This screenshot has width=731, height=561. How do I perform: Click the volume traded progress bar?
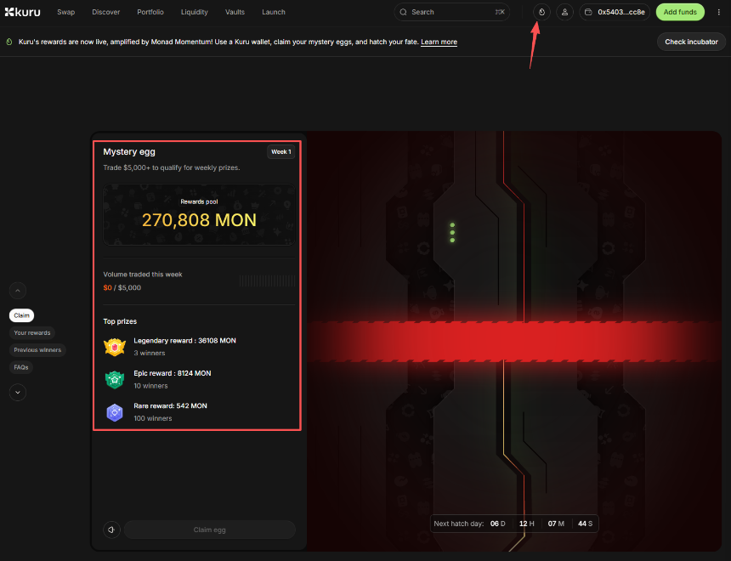pyautogui.click(x=267, y=280)
